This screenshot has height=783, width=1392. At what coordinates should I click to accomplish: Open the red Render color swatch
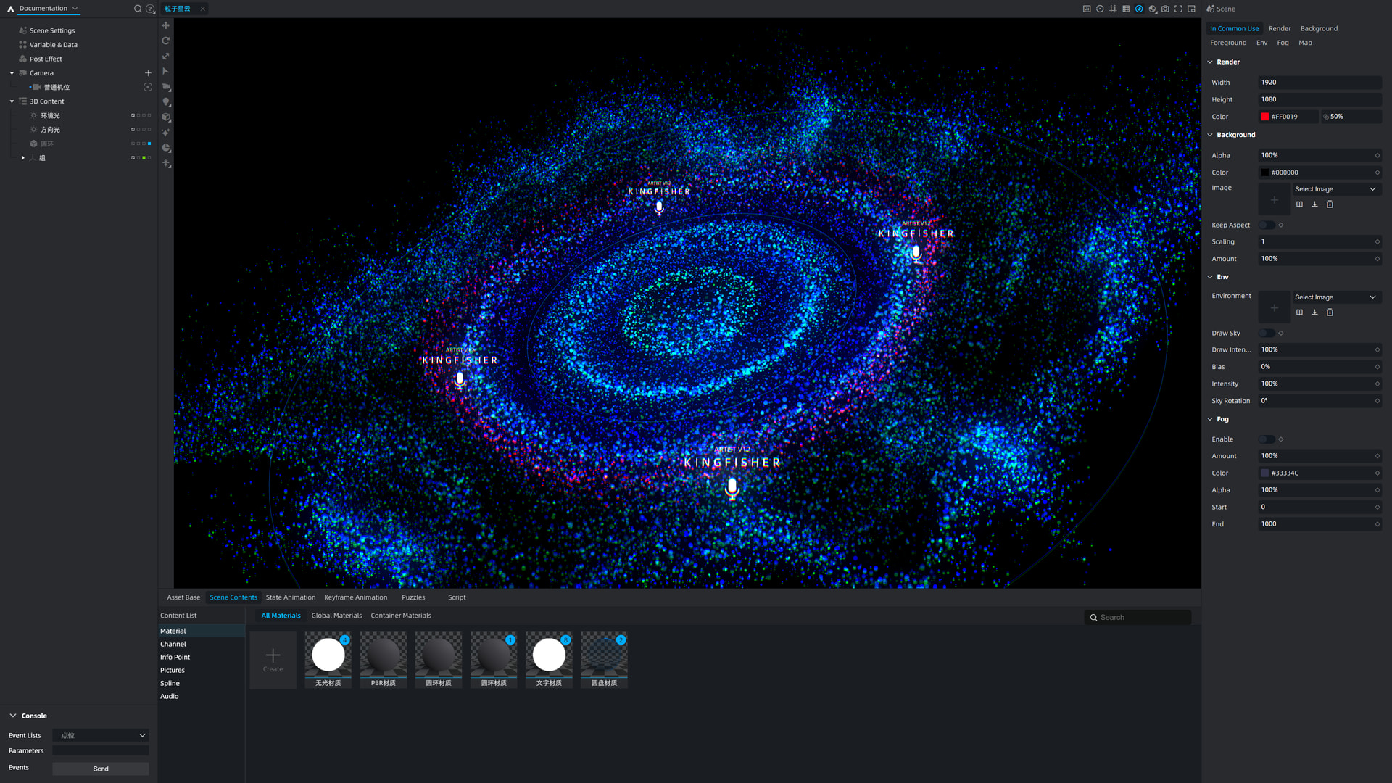coord(1265,117)
